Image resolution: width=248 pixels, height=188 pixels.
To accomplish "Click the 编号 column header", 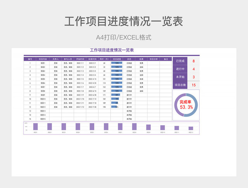I will click(30, 59).
